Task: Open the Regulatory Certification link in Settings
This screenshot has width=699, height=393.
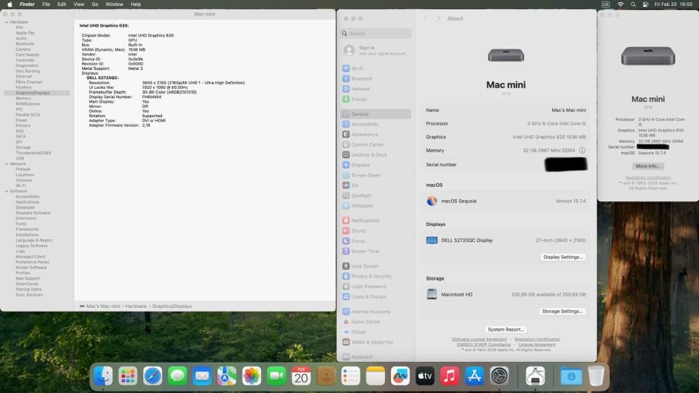Action: click(537, 339)
